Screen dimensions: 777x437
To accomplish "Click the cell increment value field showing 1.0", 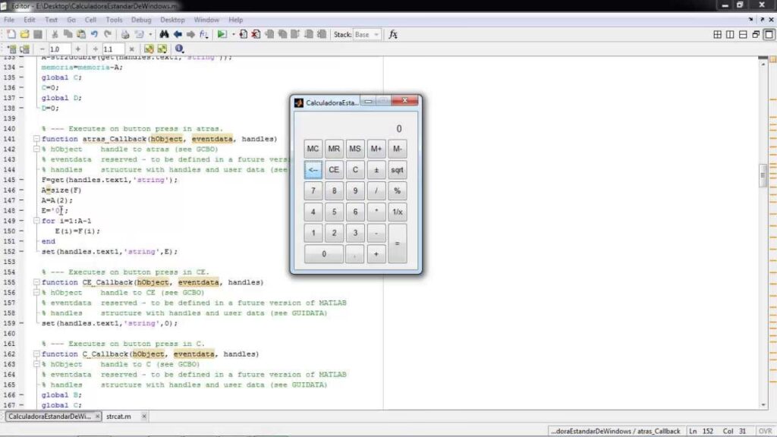I will point(58,49).
